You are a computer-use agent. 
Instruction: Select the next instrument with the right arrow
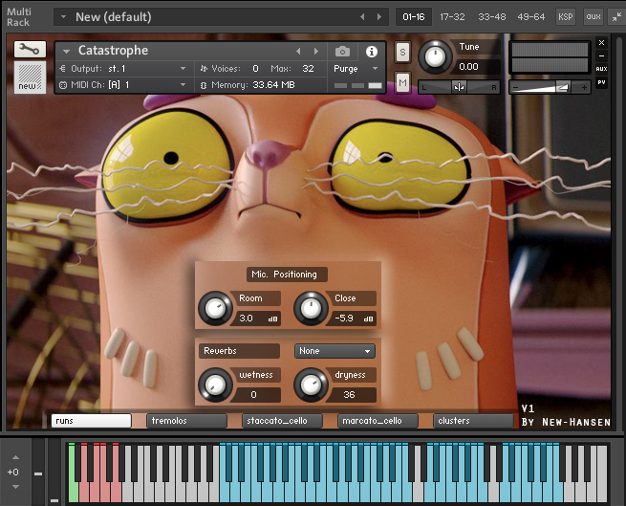[x=316, y=51]
